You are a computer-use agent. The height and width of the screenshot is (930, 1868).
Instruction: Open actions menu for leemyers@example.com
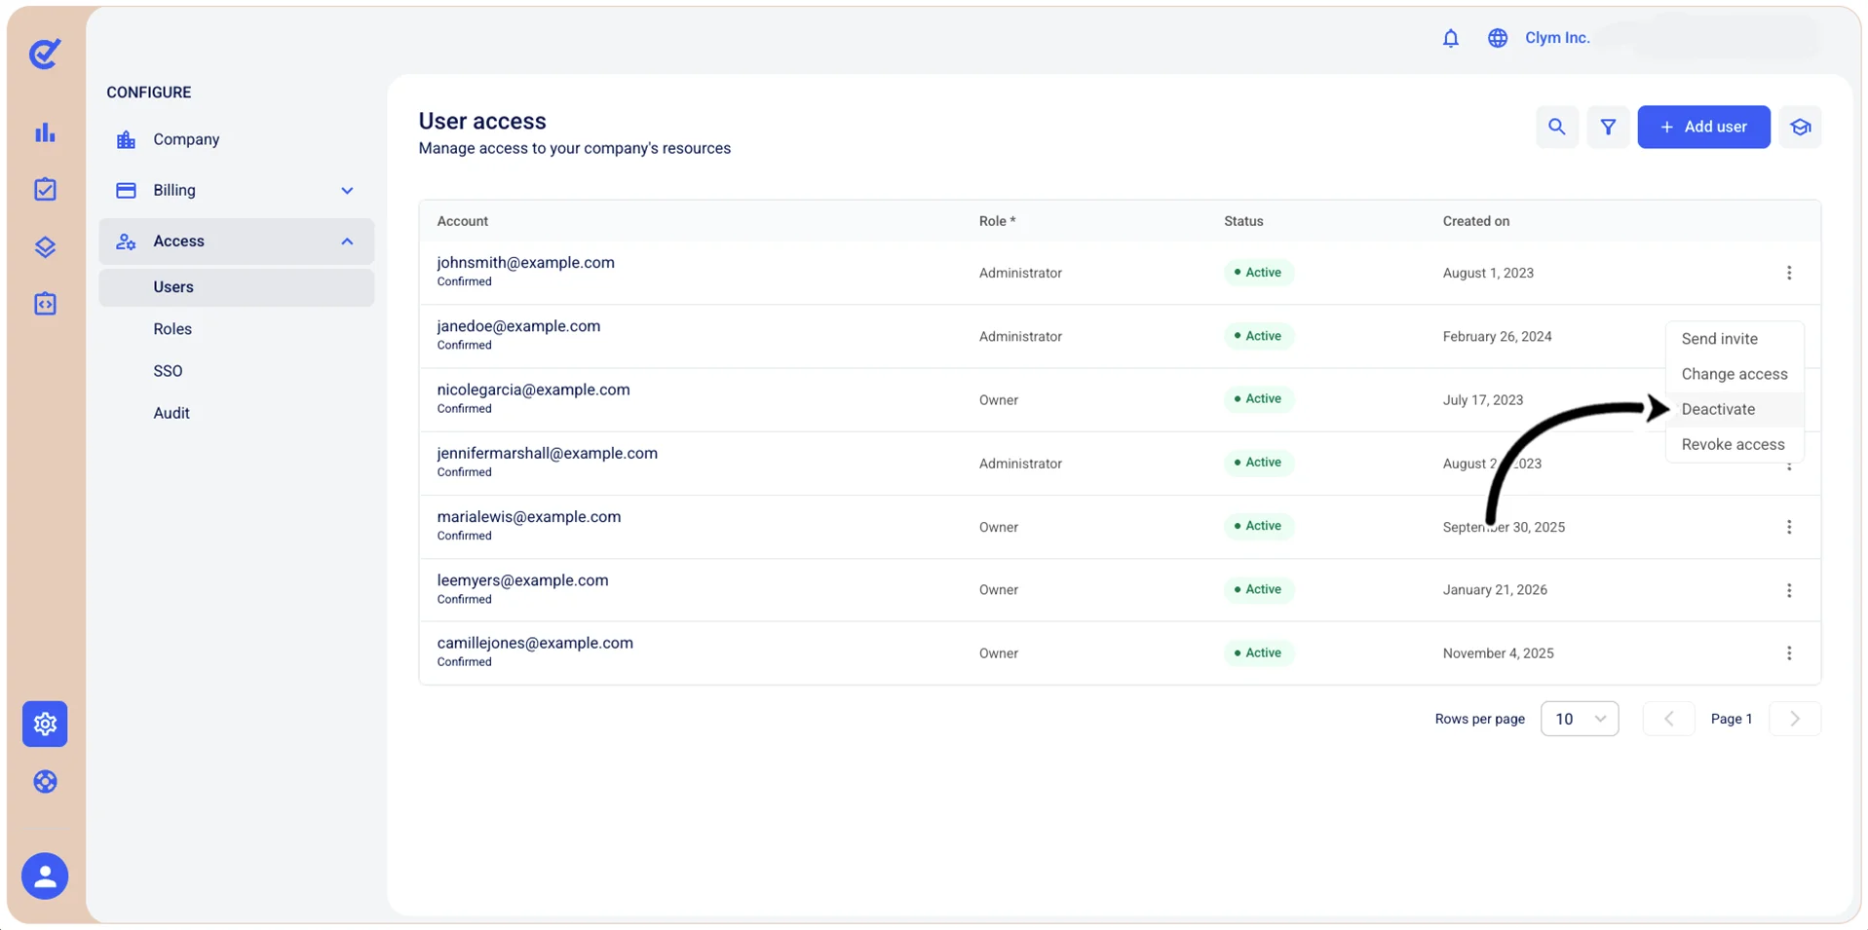tap(1789, 590)
